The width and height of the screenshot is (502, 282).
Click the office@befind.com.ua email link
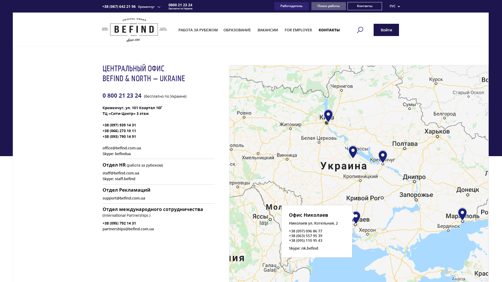122,148
